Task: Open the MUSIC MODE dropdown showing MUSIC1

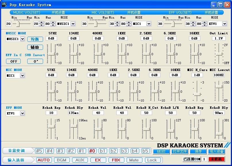Action: (x=20, y=39)
